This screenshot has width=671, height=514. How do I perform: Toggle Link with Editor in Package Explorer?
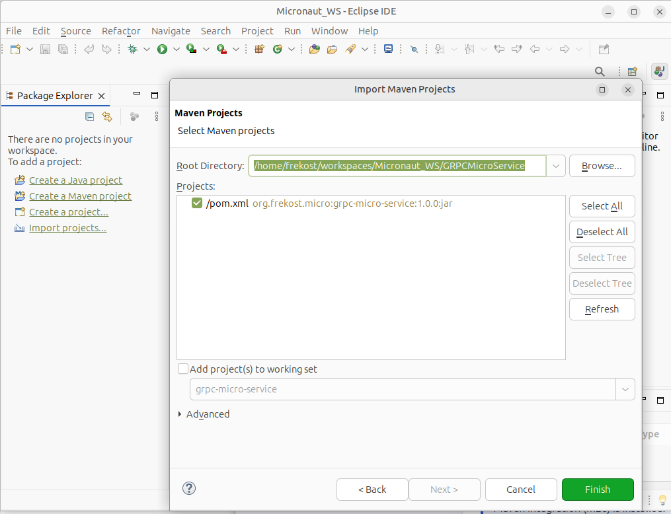tap(107, 116)
